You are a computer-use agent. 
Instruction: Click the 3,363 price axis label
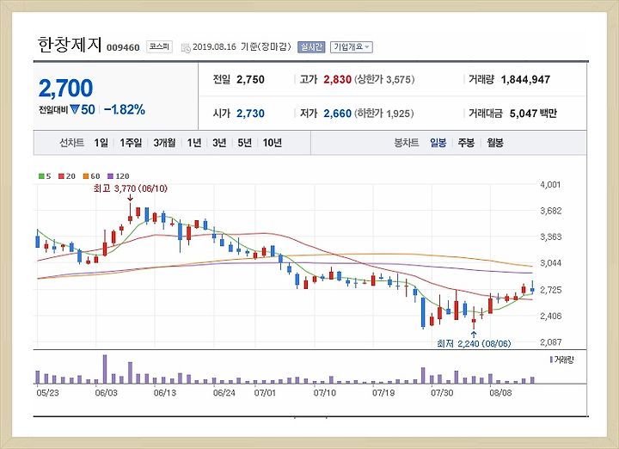pyautogui.click(x=550, y=237)
